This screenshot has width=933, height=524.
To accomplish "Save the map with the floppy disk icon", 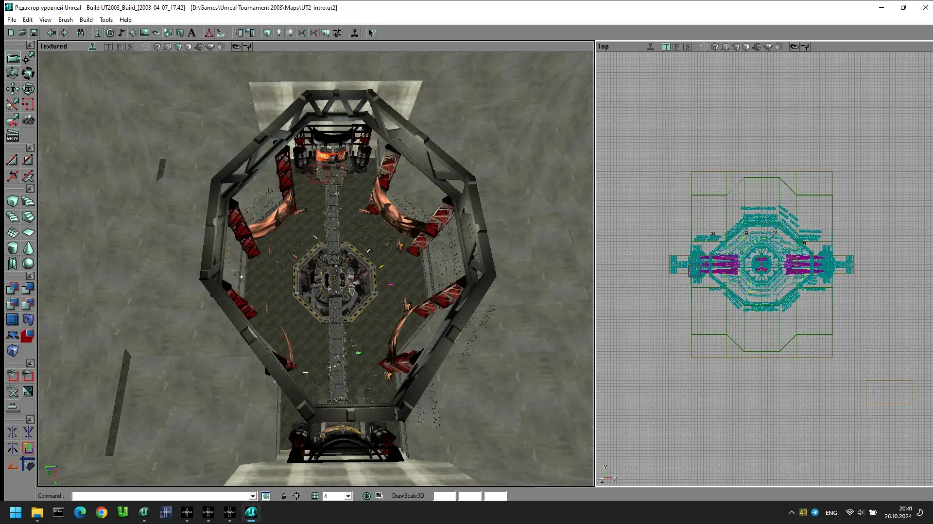I will 34,33.
